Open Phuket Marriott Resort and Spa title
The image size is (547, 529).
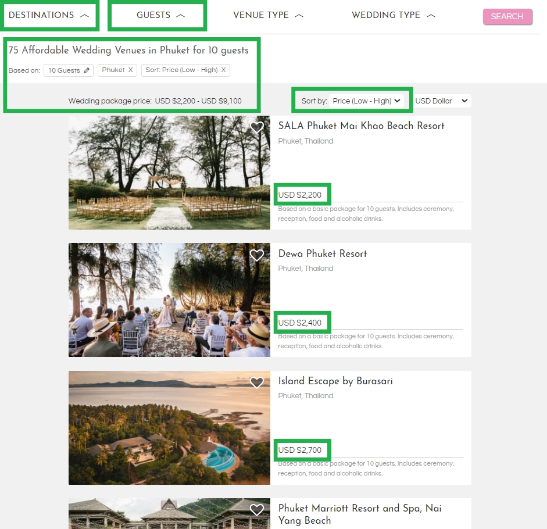(360, 514)
